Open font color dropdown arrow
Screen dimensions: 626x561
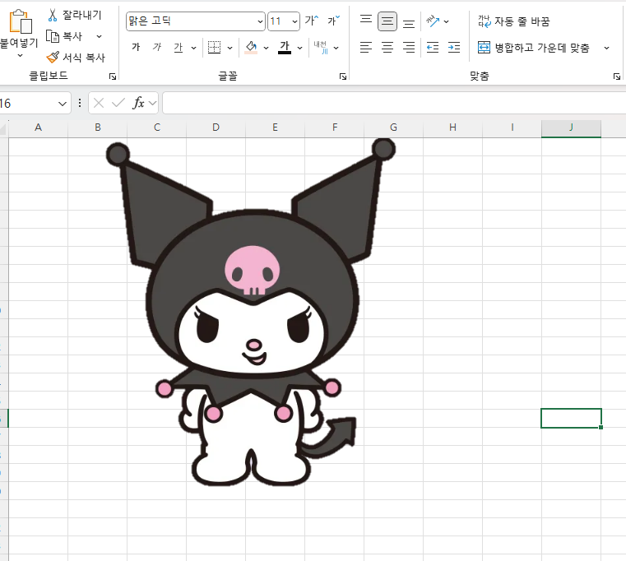click(299, 48)
